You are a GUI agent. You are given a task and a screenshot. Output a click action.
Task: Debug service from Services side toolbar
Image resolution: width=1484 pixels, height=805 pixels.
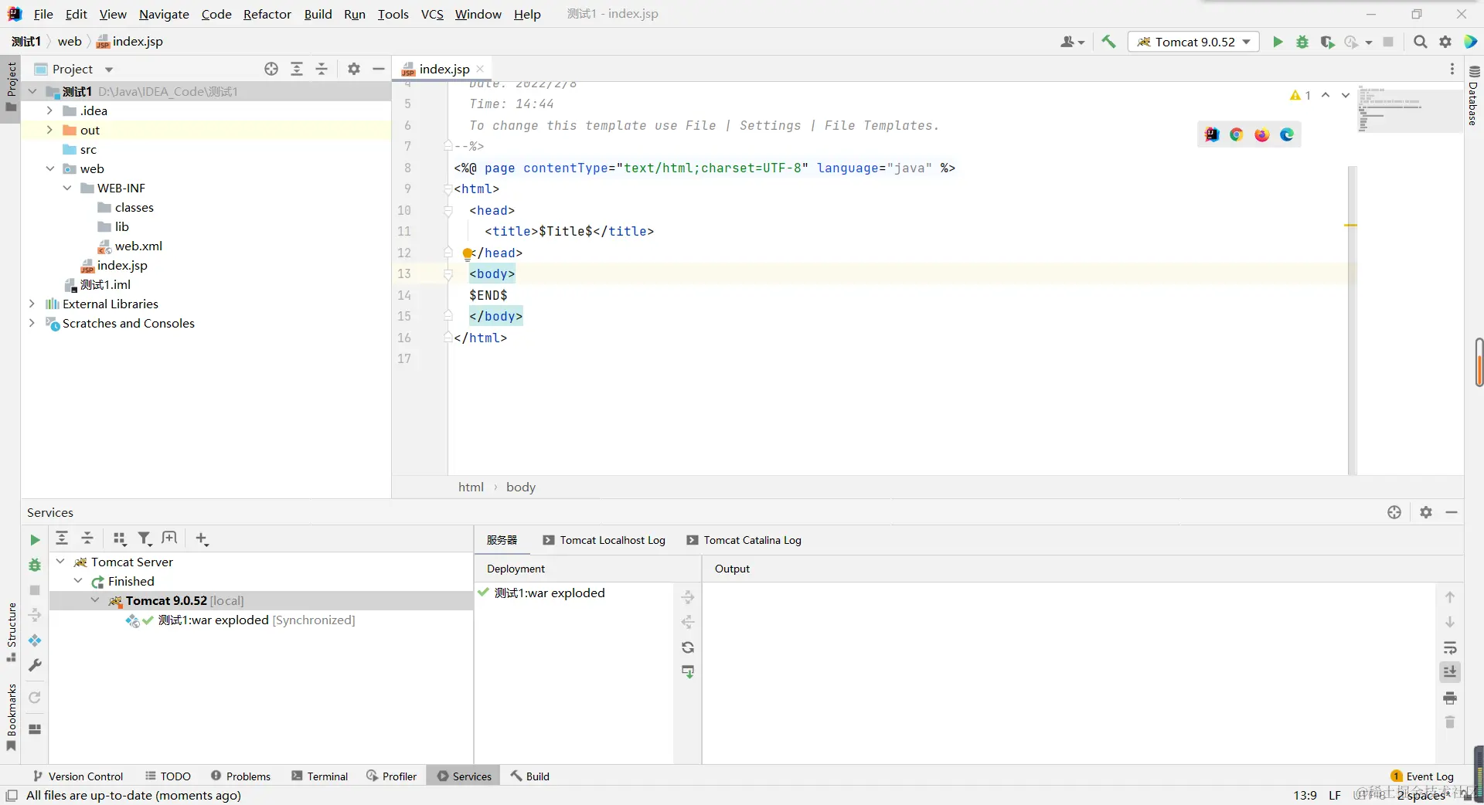pos(35,565)
